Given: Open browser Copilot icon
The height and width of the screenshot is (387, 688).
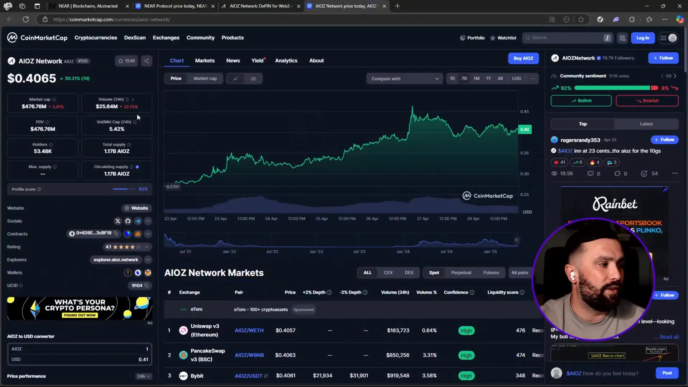Looking at the screenshot, I should 680,19.
